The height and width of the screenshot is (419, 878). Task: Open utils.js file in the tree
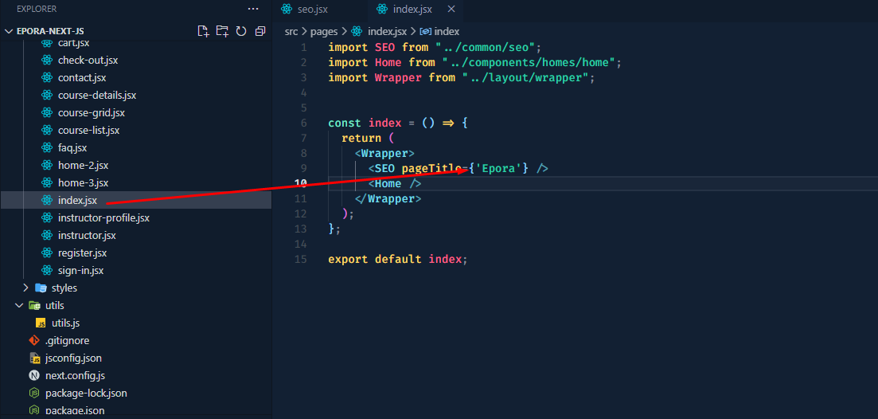coord(65,323)
